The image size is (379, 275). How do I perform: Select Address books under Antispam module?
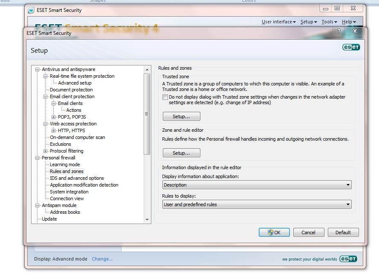pos(65,212)
